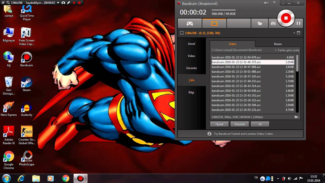Select the screen rectangle recording mode
The height and width of the screenshot is (183, 325).
point(214,23)
